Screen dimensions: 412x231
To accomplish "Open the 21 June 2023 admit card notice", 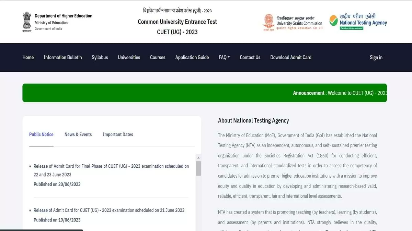I will pos(109,210).
